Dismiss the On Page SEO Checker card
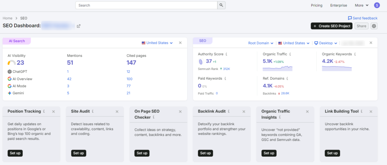This screenshot has height=165, width=387. pos(180,112)
